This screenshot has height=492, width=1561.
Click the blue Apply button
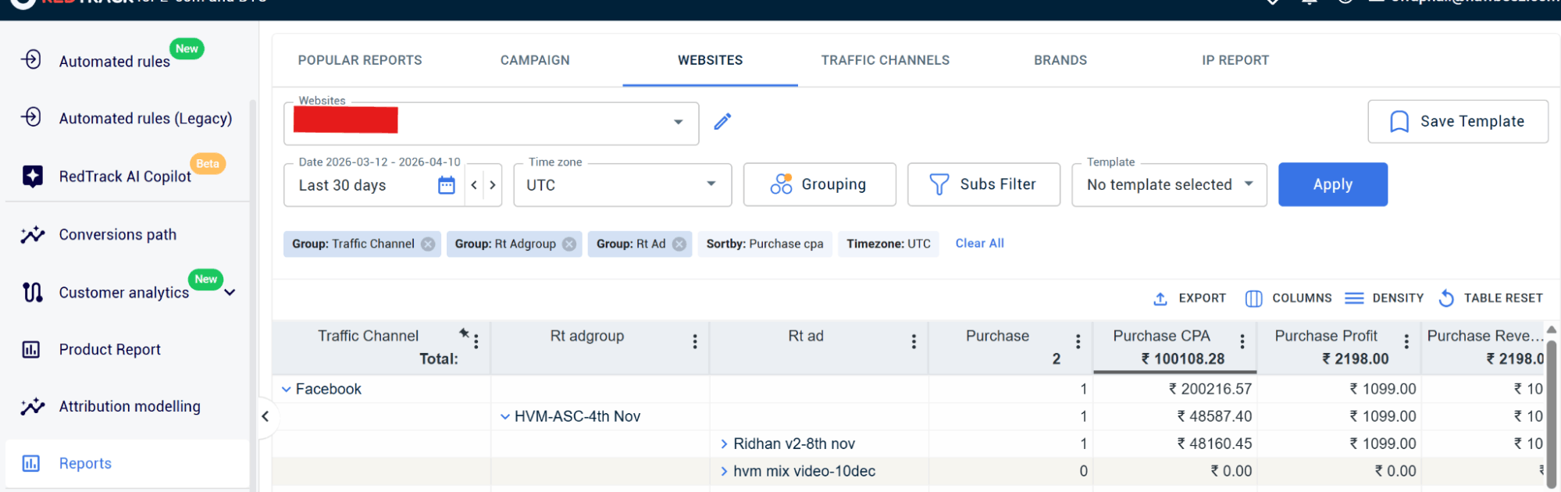1333,184
